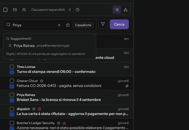Click the people contacts icon in the toolbar
This screenshot has width=189, height=130.
pos(24,10)
